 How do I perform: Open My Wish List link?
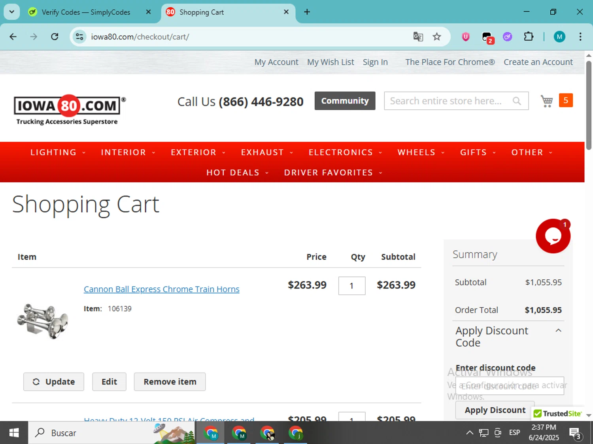[330, 62]
